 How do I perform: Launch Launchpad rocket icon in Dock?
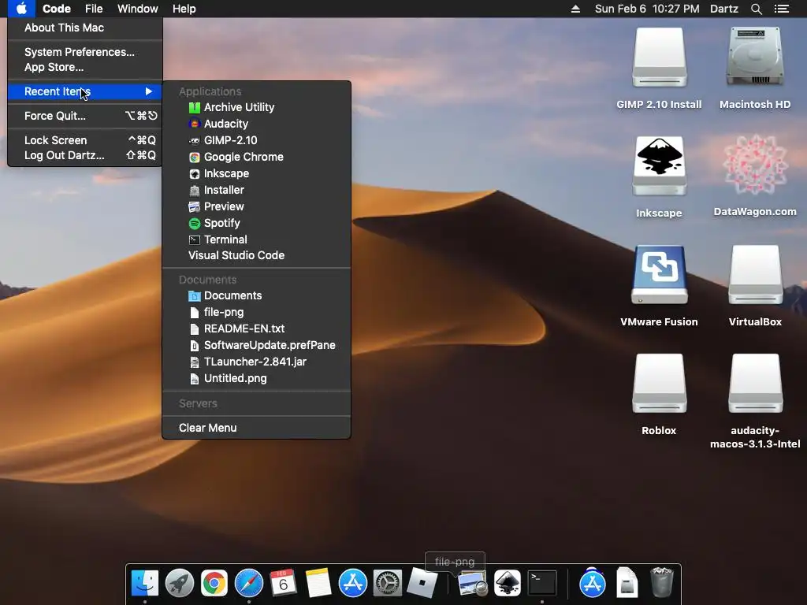(x=180, y=583)
